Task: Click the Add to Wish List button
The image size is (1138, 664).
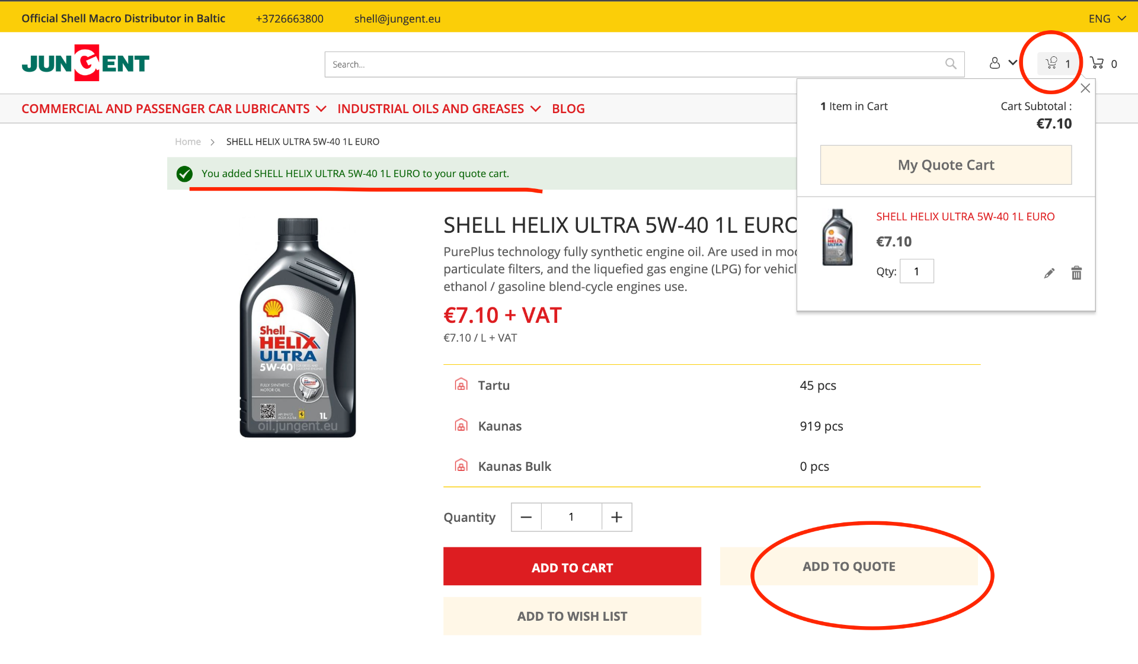Action: 572,616
